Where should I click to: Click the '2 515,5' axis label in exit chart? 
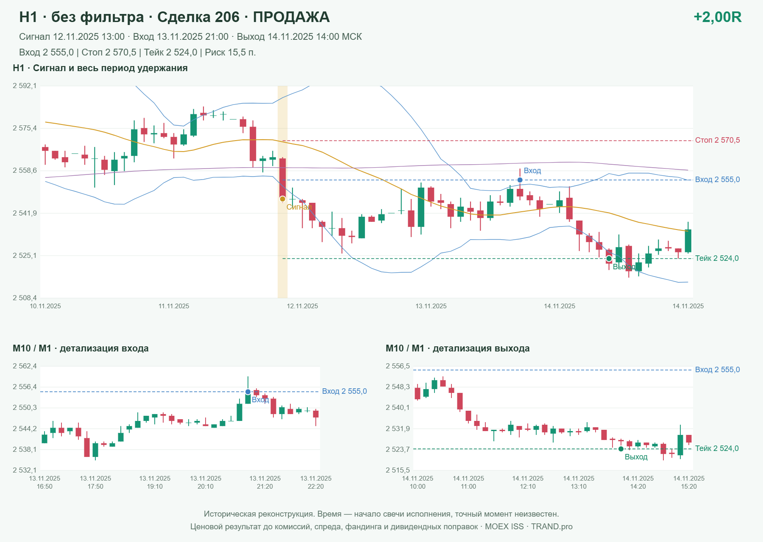click(398, 470)
